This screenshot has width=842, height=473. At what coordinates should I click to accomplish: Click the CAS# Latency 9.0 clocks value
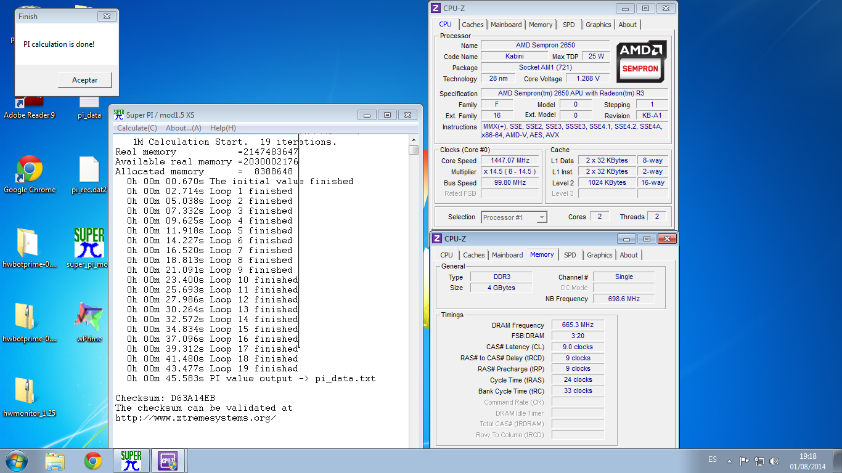pyautogui.click(x=578, y=347)
